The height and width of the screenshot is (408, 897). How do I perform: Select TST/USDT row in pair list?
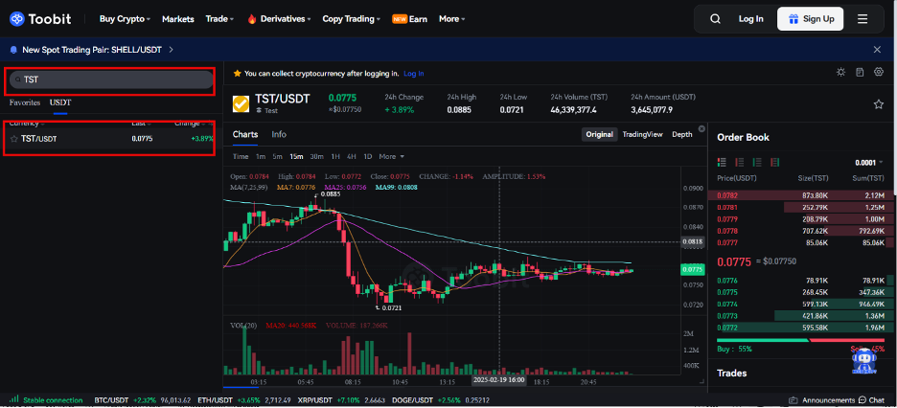(111, 139)
